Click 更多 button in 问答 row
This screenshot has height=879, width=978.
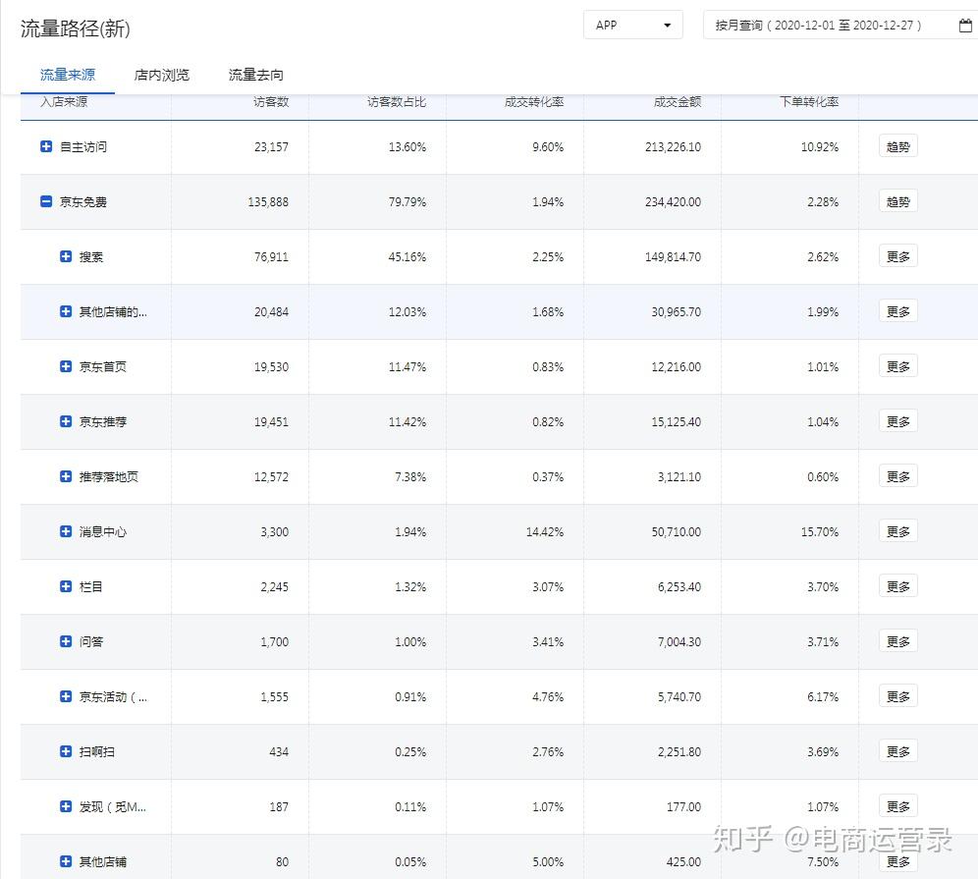[x=898, y=641]
